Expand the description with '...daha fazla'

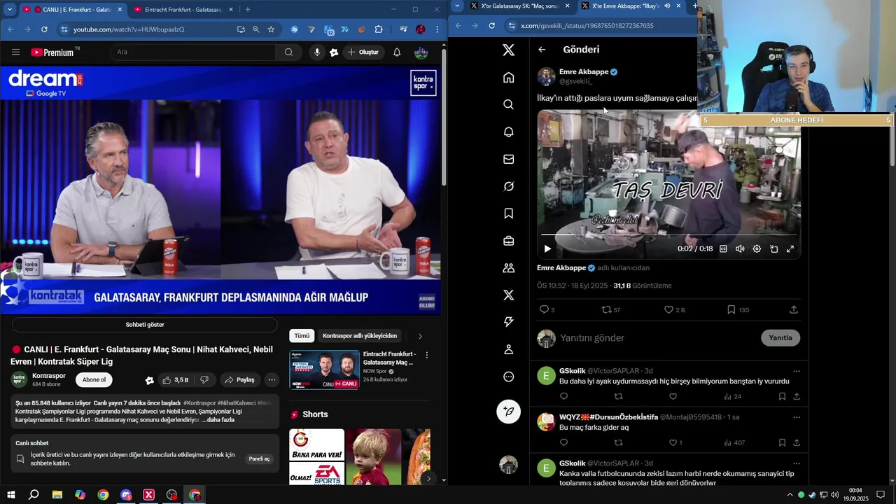pos(218,420)
